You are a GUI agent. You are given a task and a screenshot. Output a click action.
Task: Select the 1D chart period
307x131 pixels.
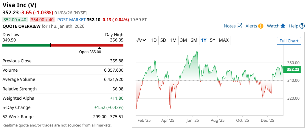coord(153,40)
